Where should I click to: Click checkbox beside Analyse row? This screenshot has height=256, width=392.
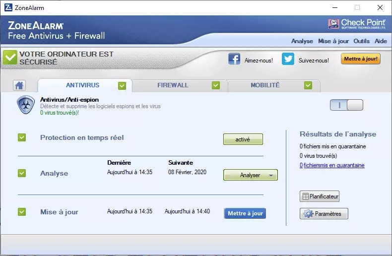22,173
